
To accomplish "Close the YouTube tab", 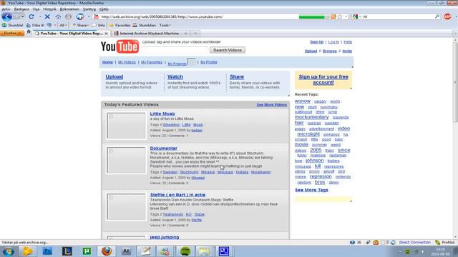I will pyautogui.click(x=106, y=34).
